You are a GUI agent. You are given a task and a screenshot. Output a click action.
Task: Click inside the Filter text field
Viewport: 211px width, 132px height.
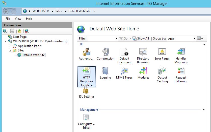[101, 39]
